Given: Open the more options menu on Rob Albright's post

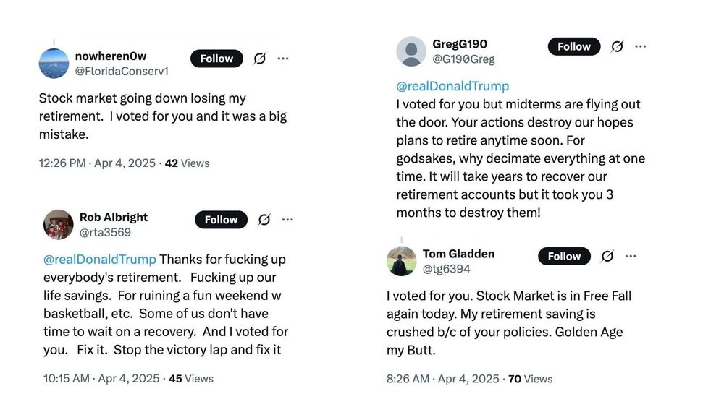Looking at the screenshot, I should coord(287,220).
